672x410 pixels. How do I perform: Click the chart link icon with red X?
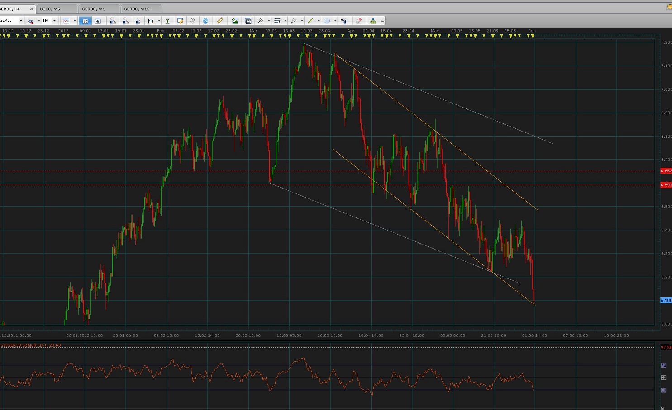[x=31, y=21]
